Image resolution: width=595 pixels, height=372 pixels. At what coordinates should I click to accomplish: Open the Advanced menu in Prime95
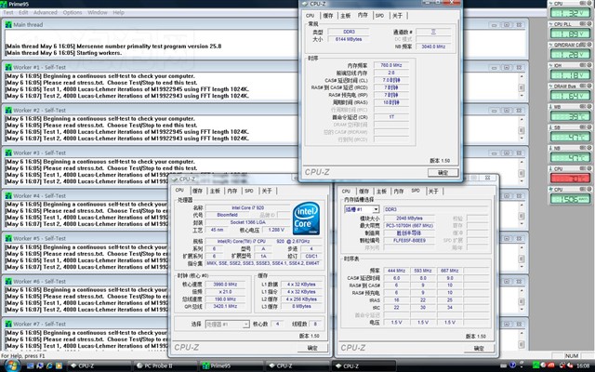46,12
